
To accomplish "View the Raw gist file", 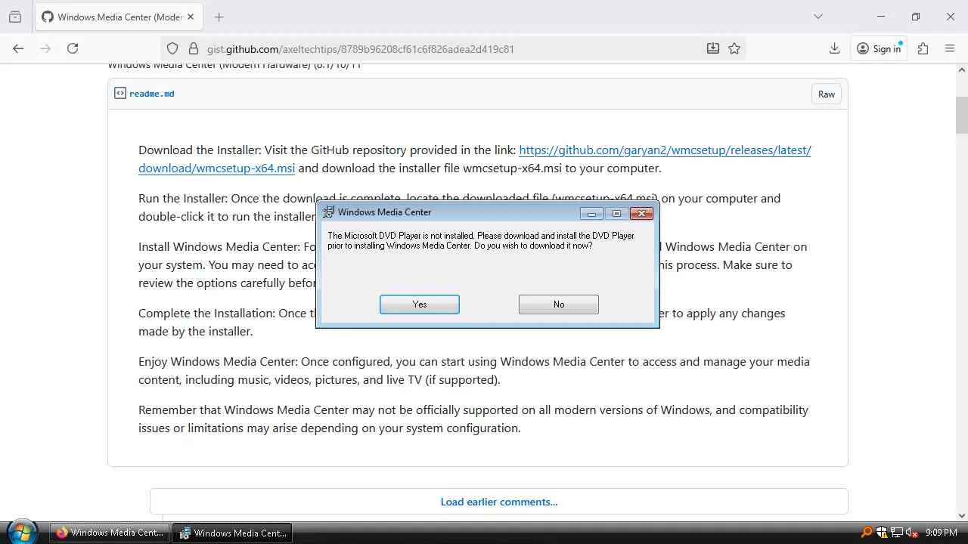I will click(x=826, y=94).
